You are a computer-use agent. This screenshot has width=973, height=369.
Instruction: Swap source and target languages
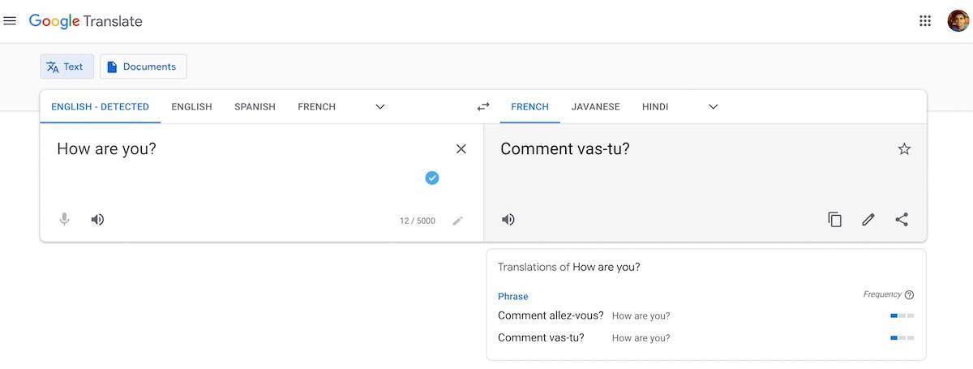[x=483, y=106]
